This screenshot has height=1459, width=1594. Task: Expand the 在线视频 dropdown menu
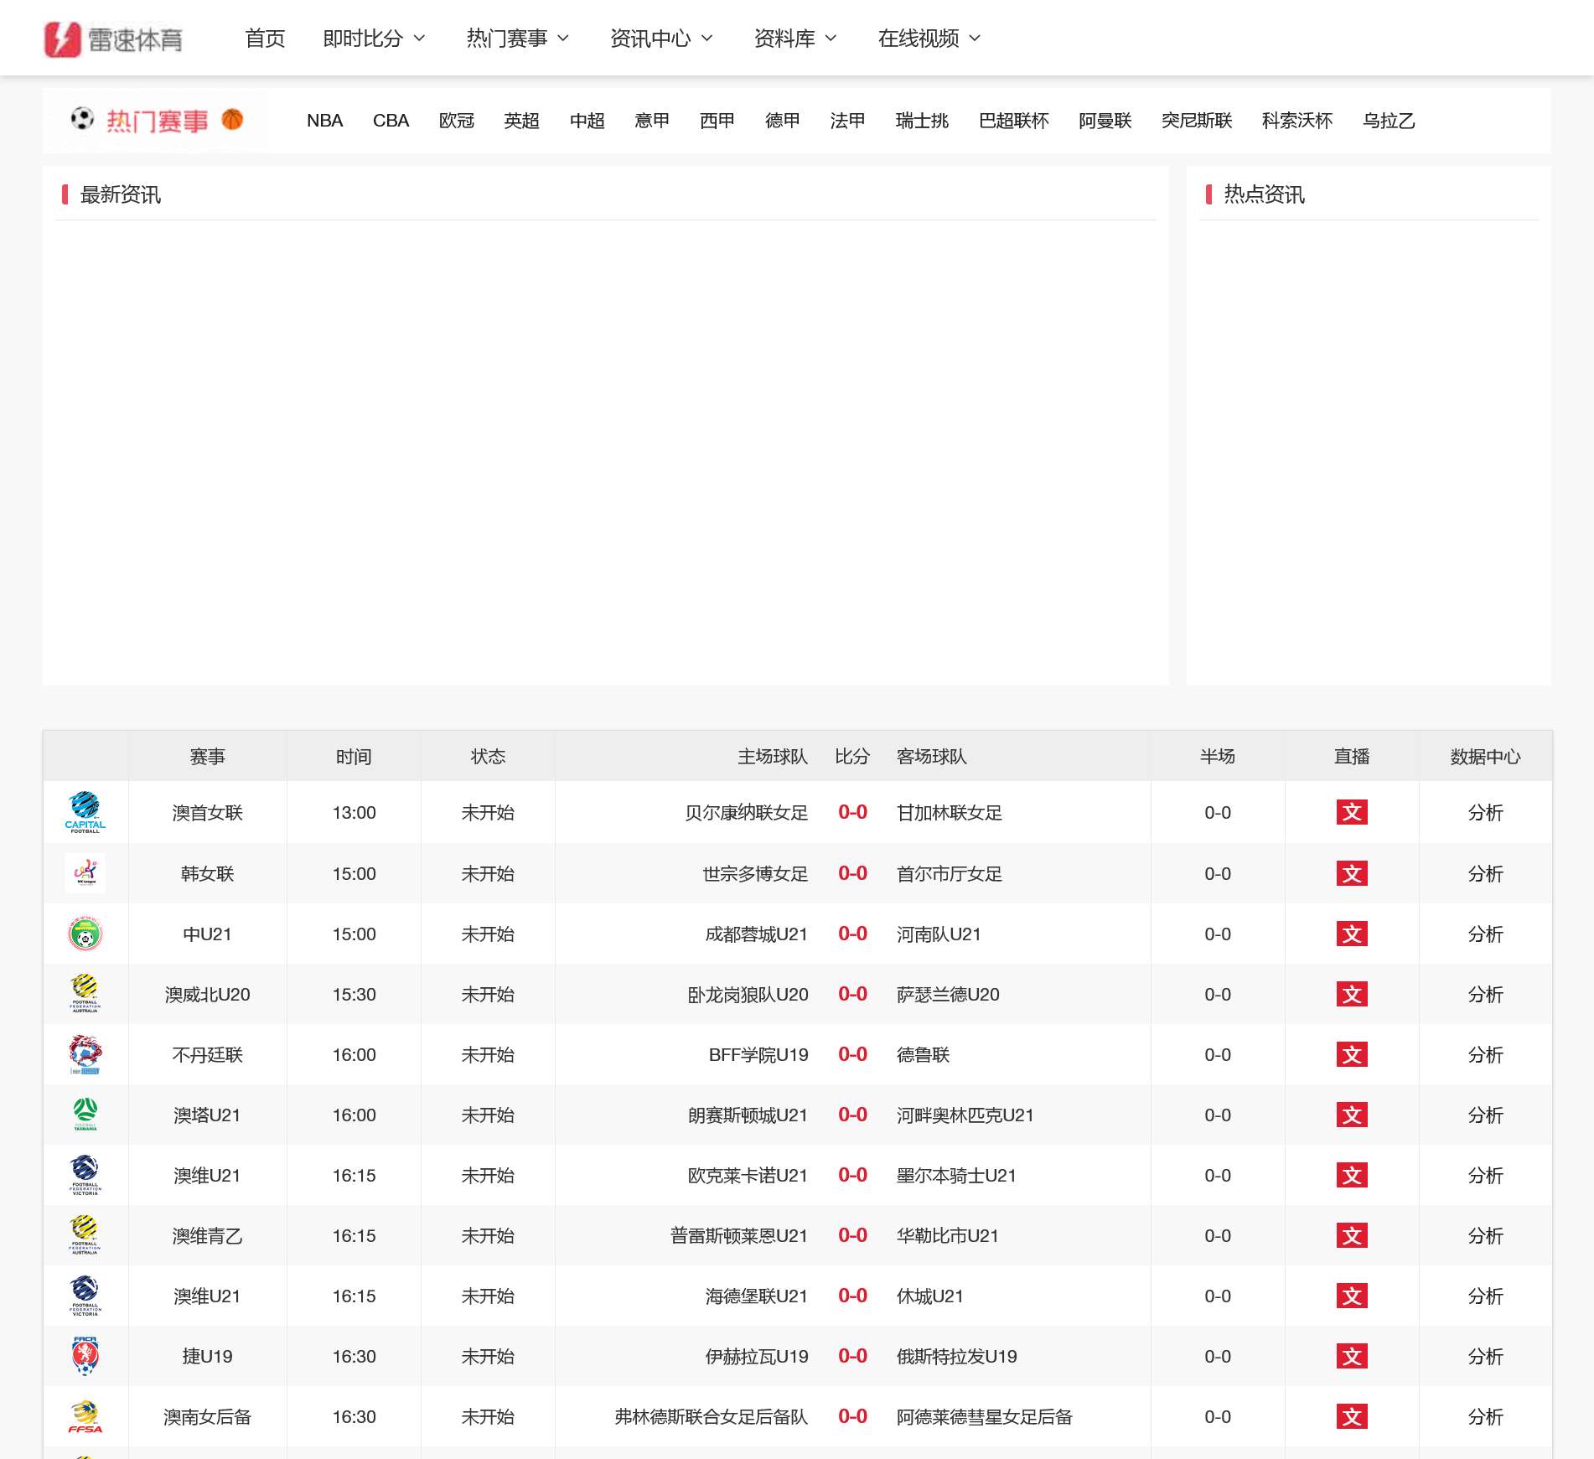point(929,39)
